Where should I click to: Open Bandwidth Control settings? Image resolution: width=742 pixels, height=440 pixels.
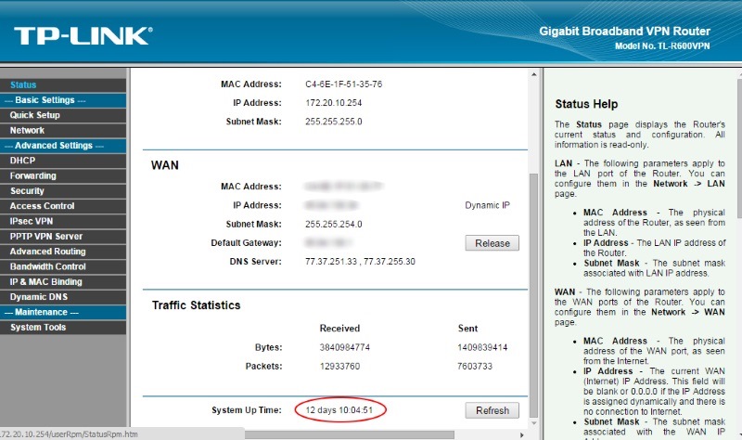48,266
